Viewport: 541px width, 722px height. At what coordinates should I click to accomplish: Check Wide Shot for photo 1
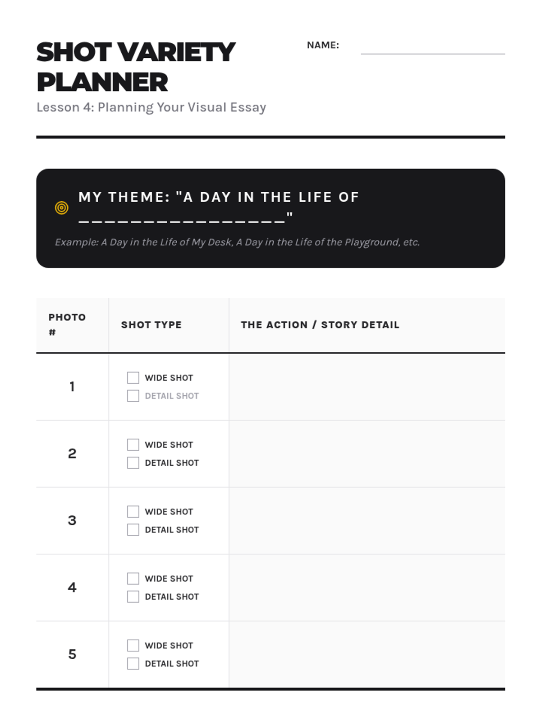(x=133, y=378)
